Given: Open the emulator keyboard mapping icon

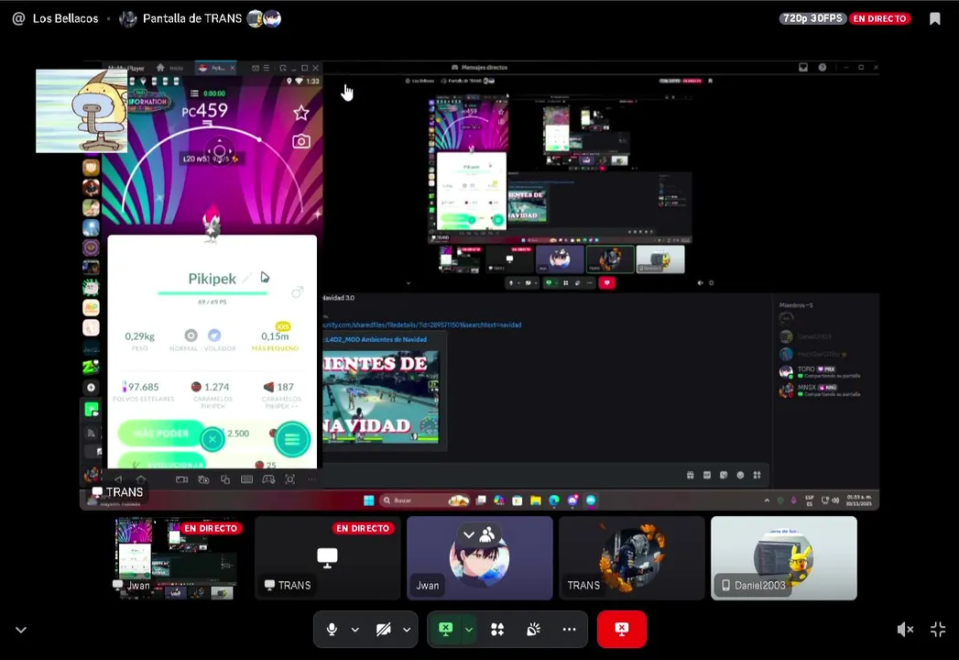Looking at the screenshot, I should pos(246,479).
